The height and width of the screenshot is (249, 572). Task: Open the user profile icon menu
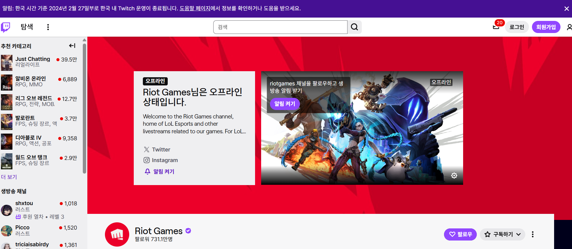pyautogui.click(x=569, y=27)
